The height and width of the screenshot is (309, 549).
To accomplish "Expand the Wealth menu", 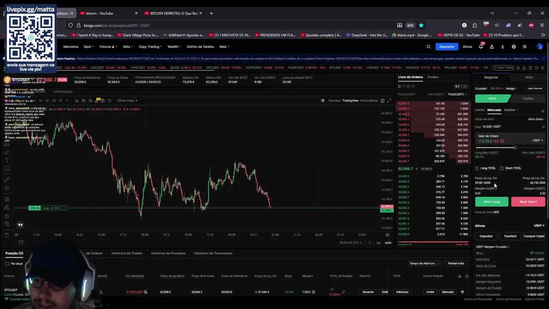I will coord(174,47).
